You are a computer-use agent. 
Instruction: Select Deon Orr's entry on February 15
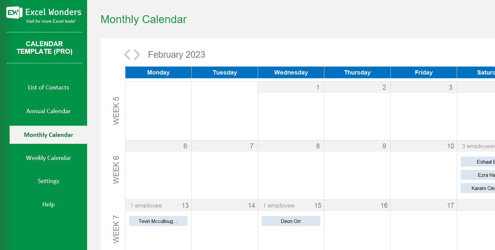pos(291,221)
